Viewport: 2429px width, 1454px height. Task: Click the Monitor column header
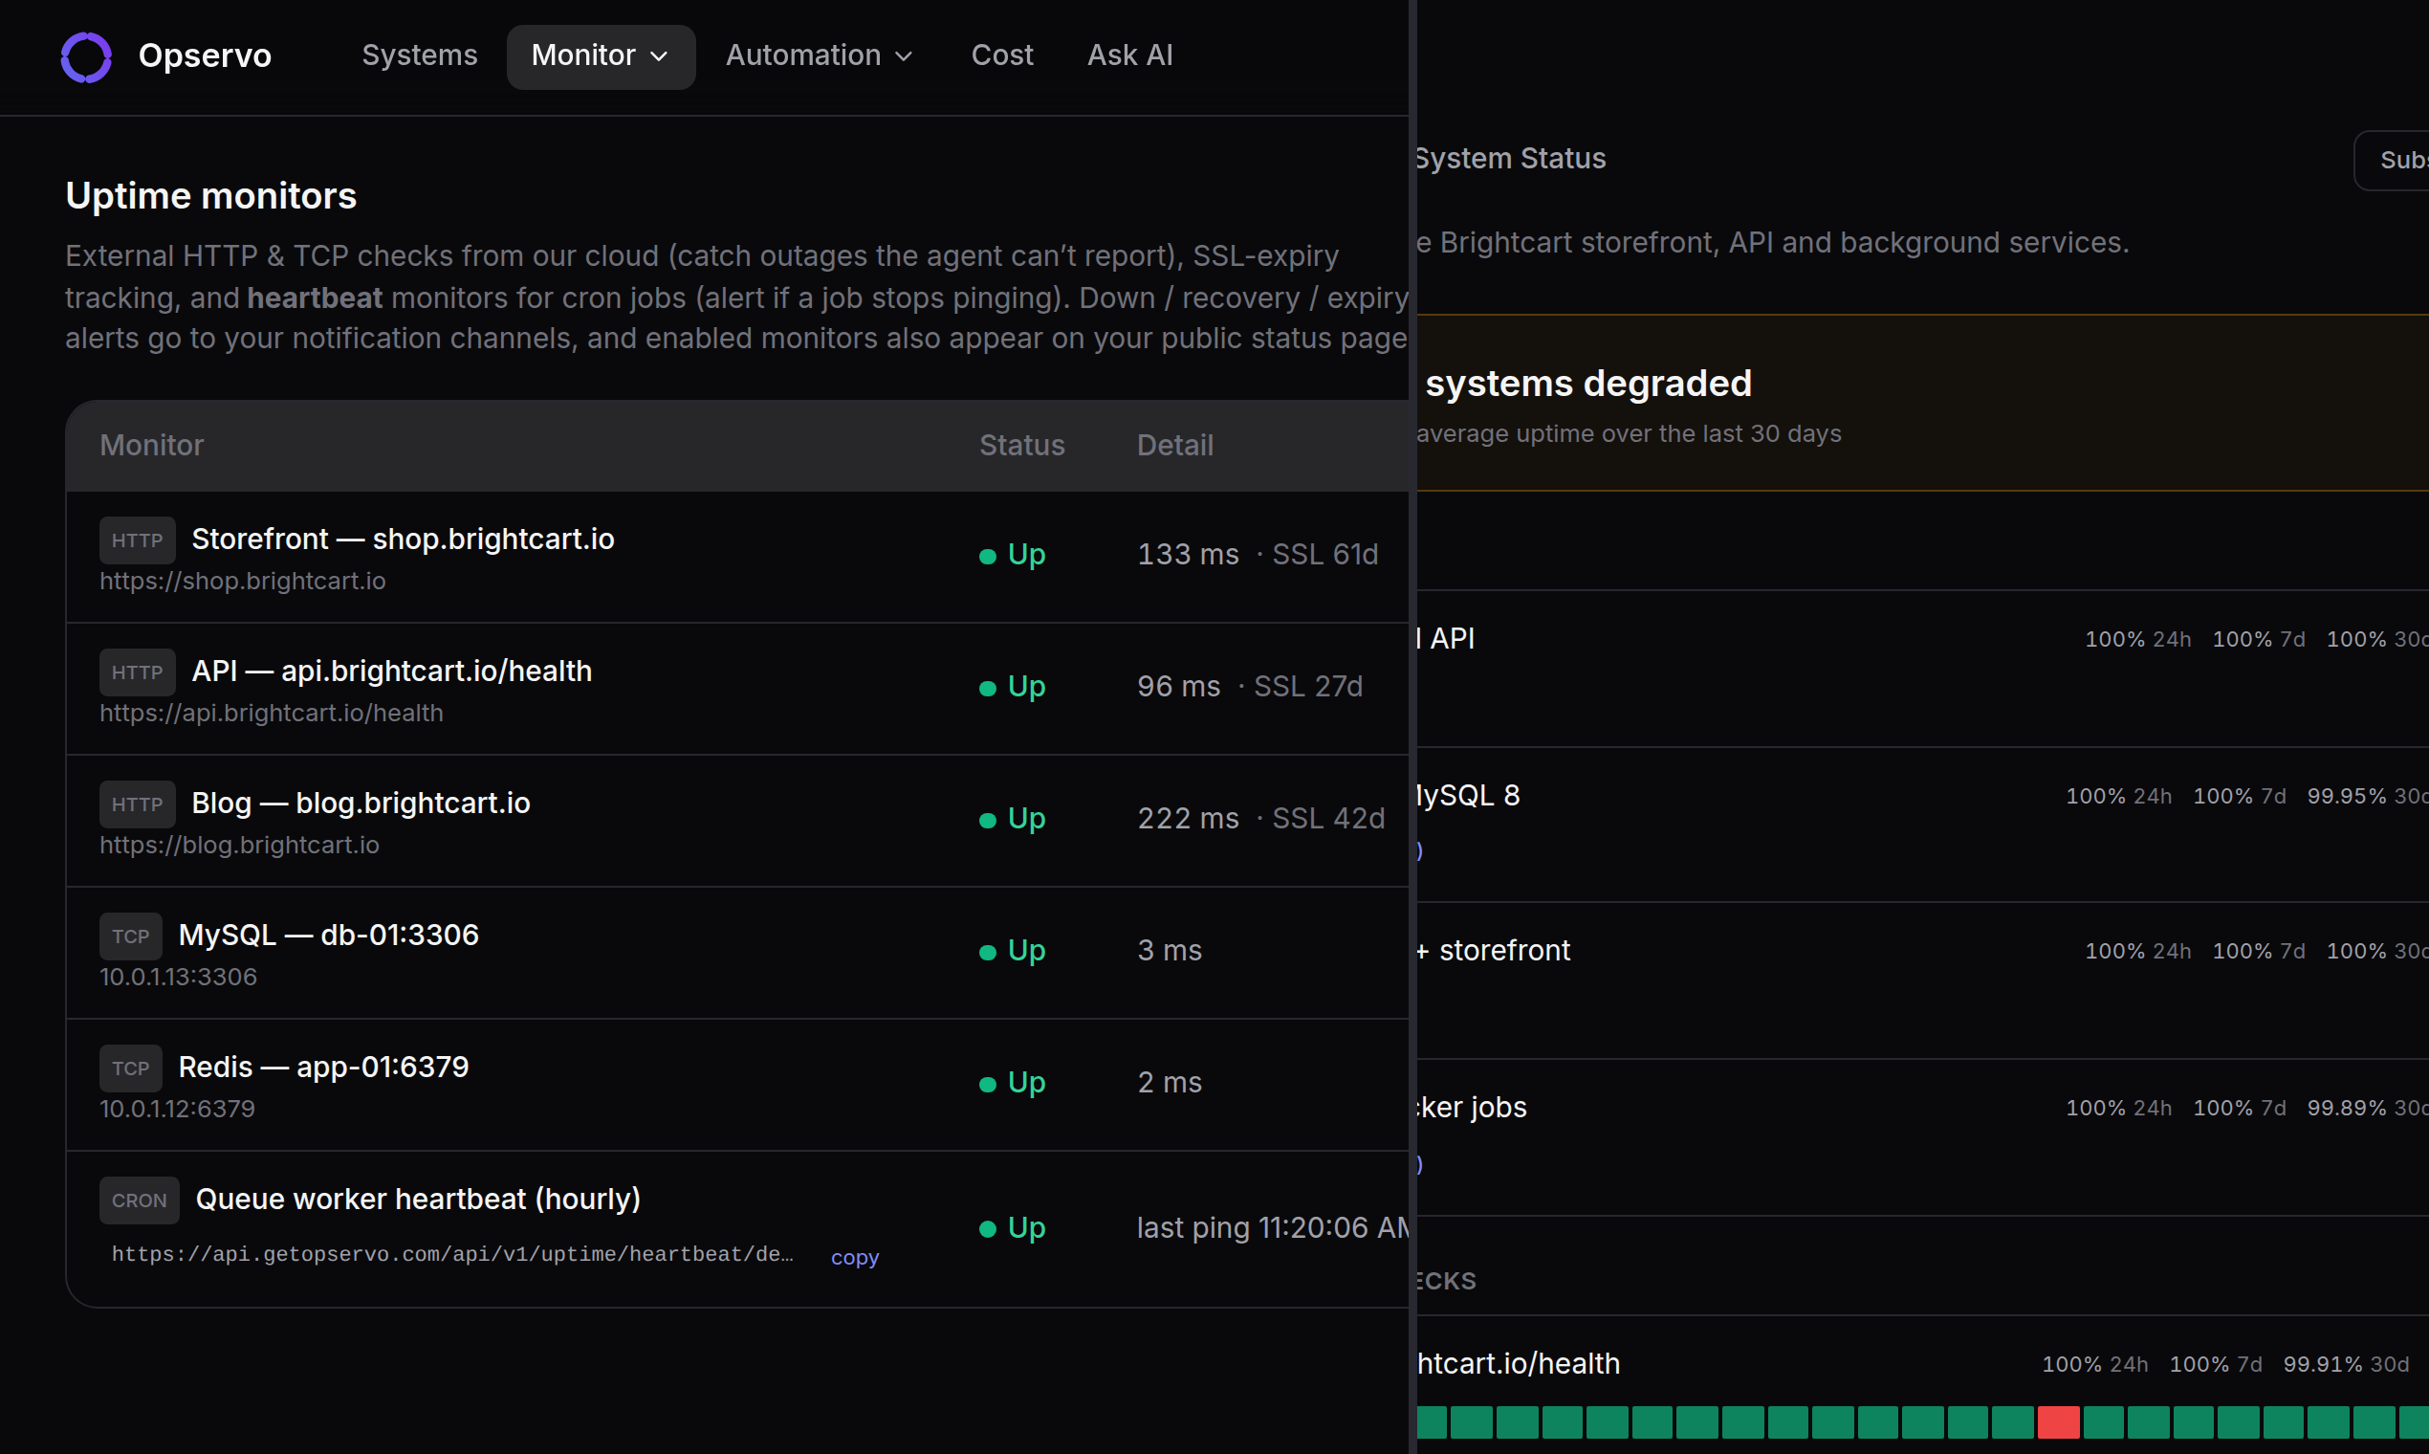(x=152, y=445)
